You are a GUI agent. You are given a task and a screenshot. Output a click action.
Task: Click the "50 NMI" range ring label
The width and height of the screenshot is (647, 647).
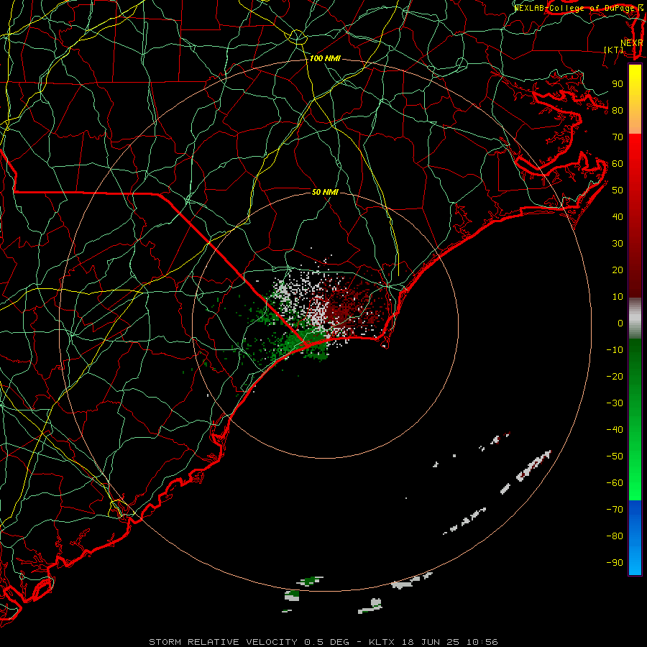[x=325, y=192]
